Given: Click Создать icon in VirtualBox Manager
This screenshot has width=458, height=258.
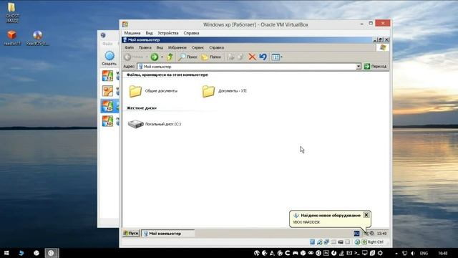Looking at the screenshot, I should 109,58.
